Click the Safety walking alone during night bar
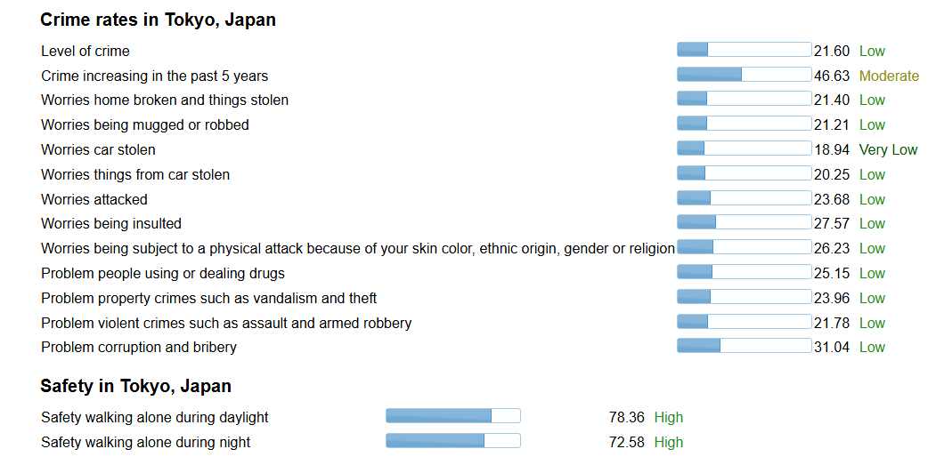The image size is (936, 457). (x=453, y=442)
